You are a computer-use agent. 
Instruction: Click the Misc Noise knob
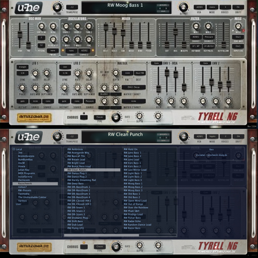pos(238,26)
